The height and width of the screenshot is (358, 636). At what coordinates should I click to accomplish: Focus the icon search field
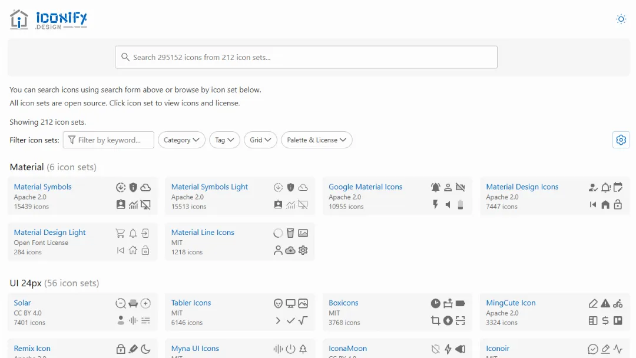tap(306, 57)
